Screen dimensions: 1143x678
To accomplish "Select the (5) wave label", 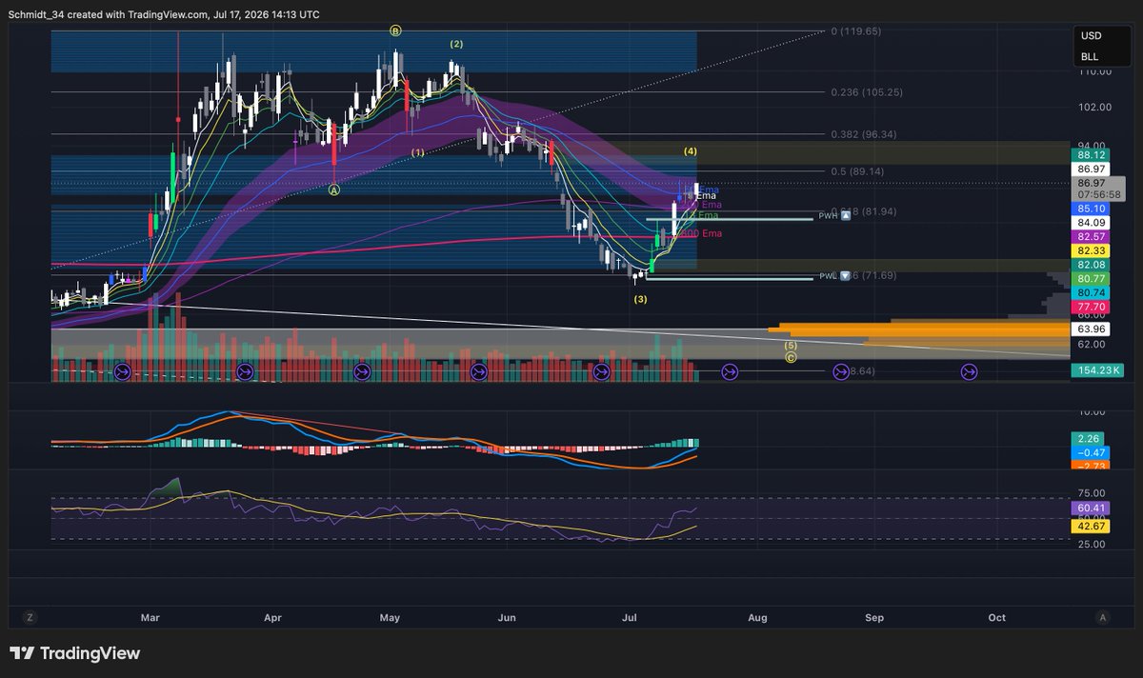I will pyautogui.click(x=791, y=345).
